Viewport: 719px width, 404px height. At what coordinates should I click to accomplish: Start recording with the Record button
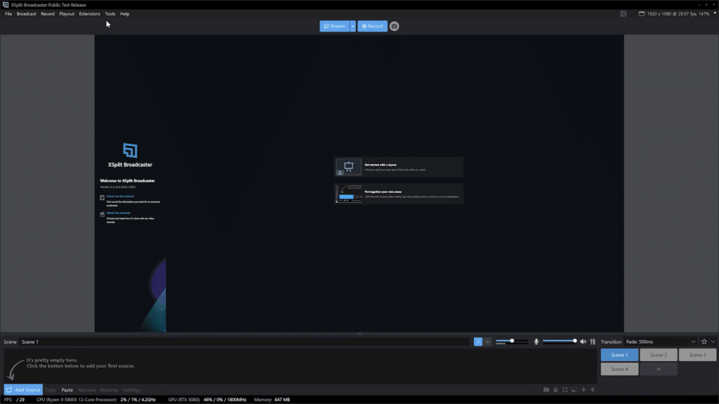coord(372,26)
